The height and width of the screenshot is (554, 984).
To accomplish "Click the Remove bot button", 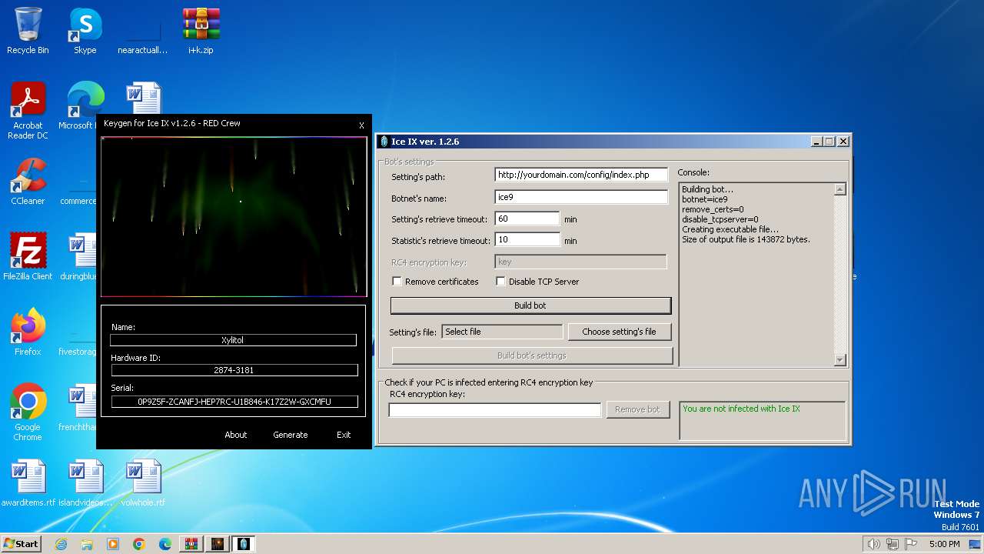I will tap(637, 409).
